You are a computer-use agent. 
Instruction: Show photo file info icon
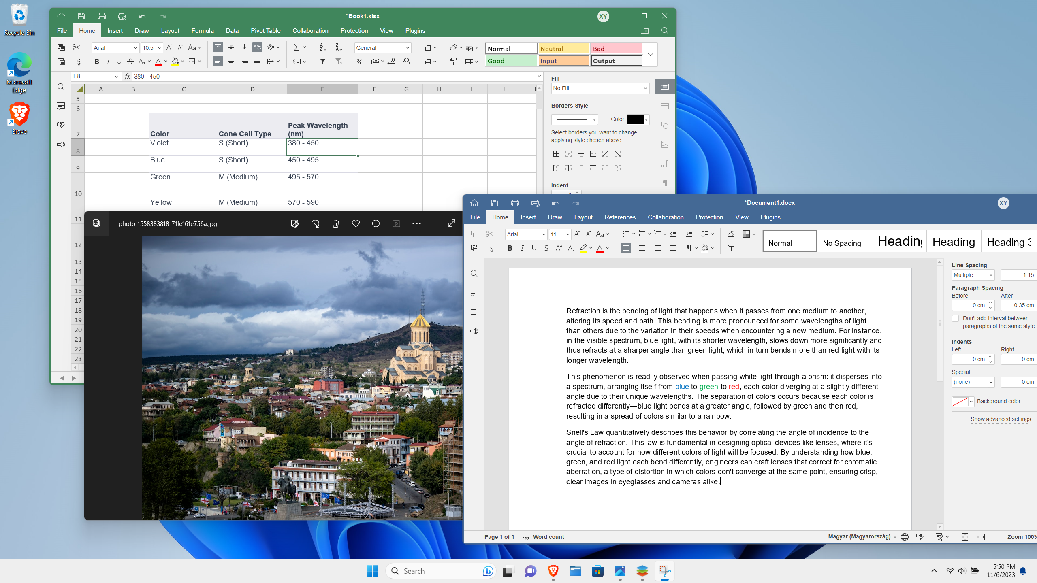pos(376,223)
